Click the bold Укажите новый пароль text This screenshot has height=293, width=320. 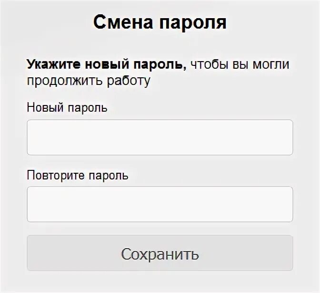point(107,64)
